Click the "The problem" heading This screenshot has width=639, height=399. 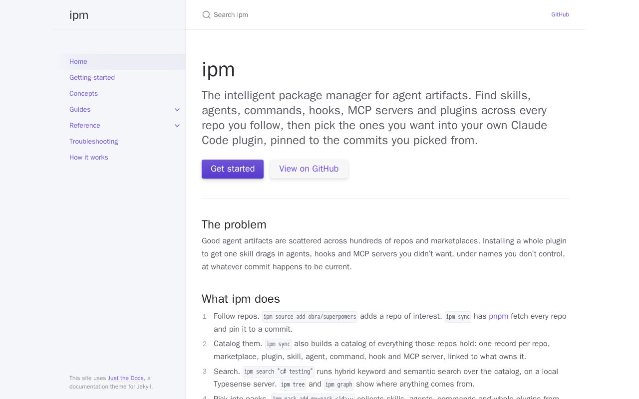click(234, 224)
